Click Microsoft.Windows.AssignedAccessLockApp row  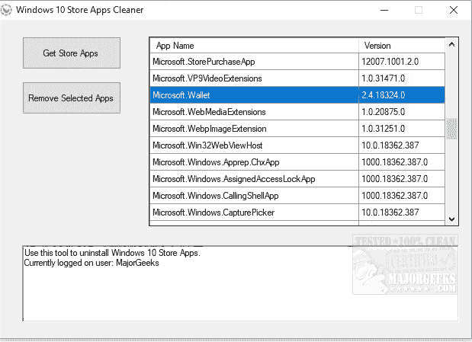pyautogui.click(x=253, y=179)
